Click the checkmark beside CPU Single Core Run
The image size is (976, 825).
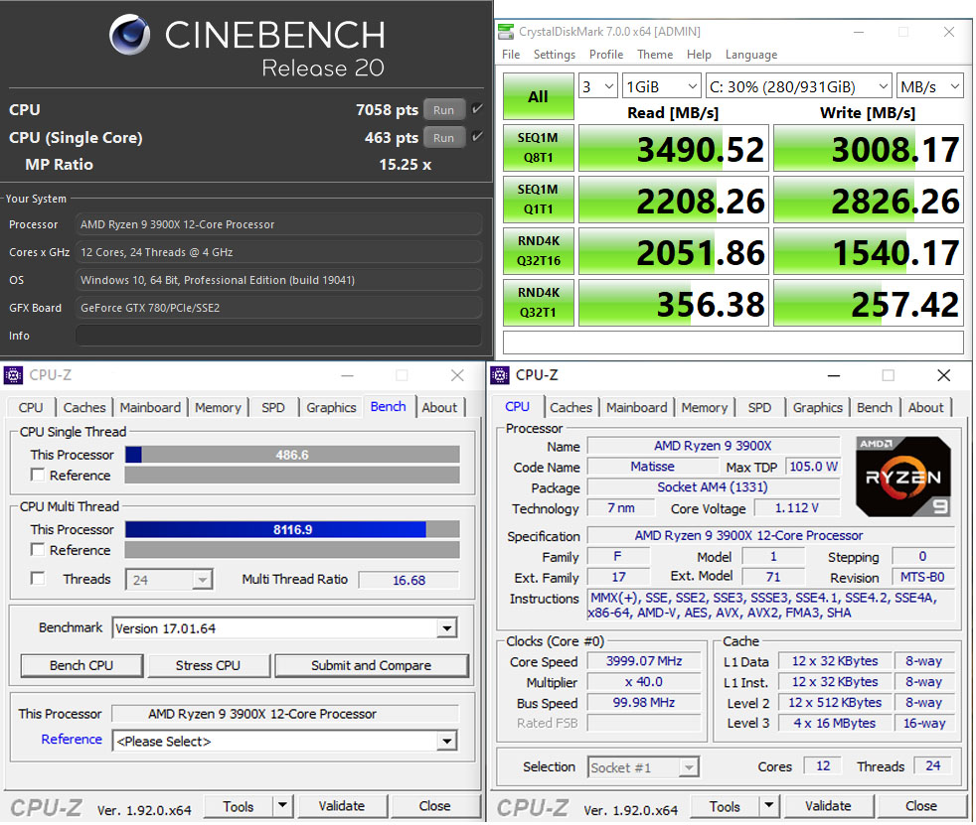(x=478, y=137)
